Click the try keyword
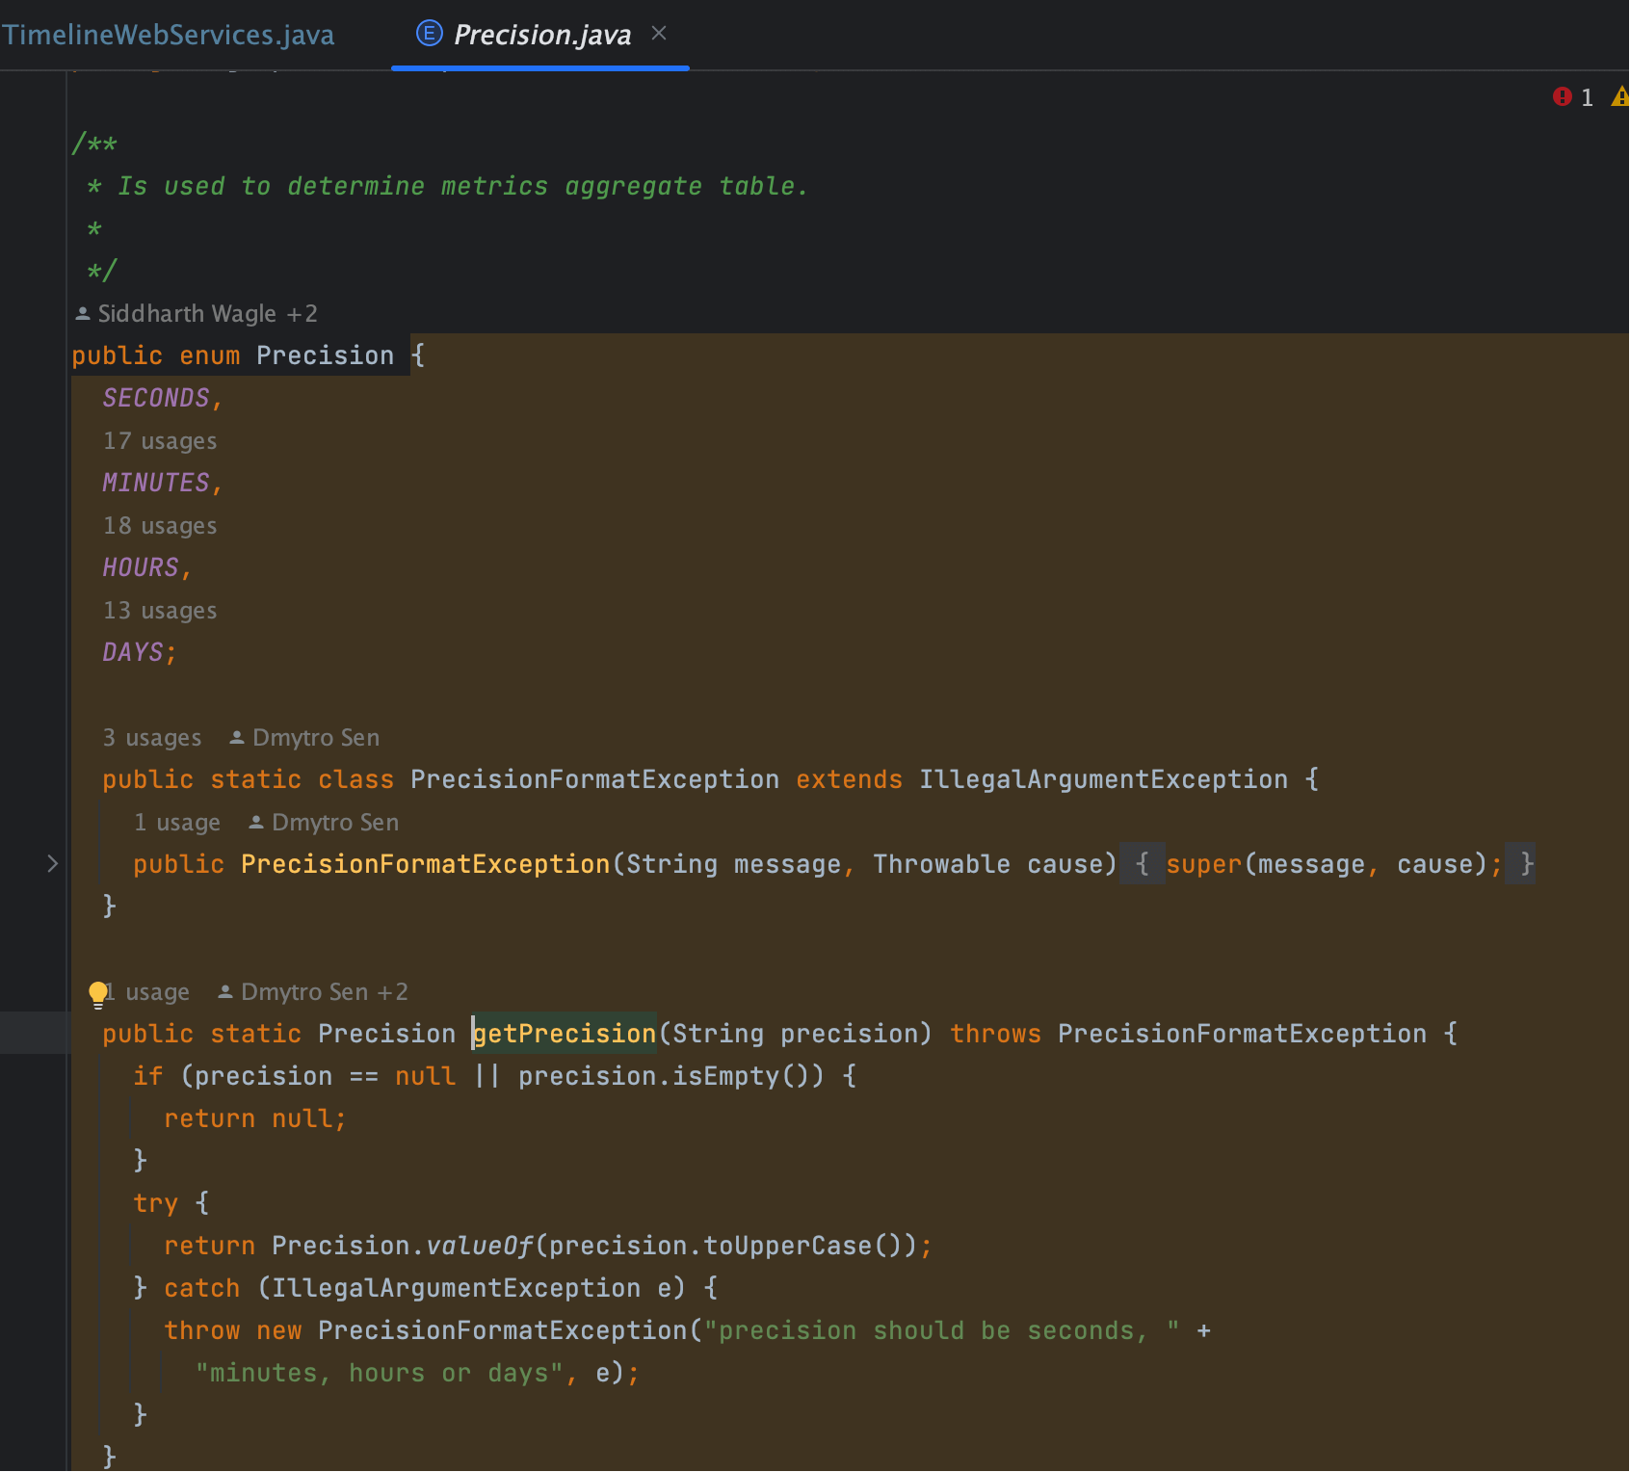Viewport: 1630px width, 1472px height. tap(156, 1203)
